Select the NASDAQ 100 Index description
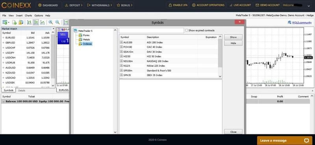 coord(157,61)
